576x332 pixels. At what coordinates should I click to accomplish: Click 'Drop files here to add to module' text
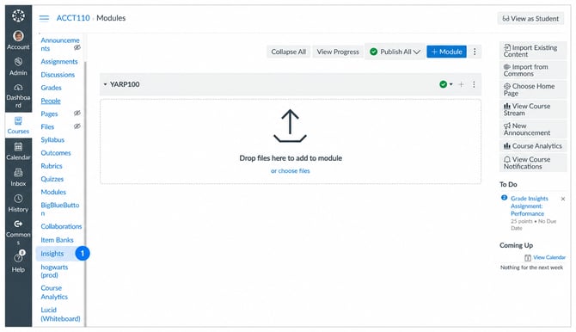coord(291,158)
